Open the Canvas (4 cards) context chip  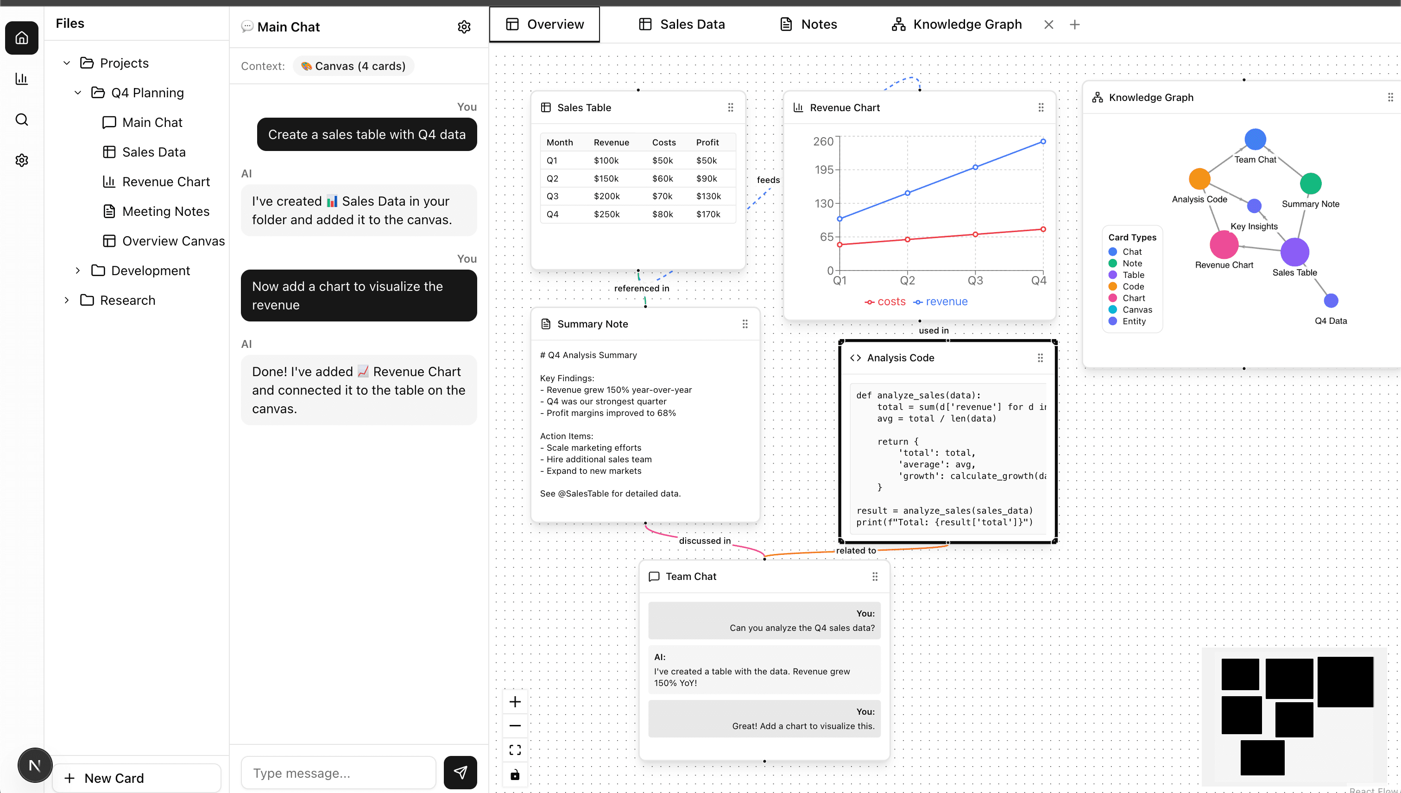pos(353,65)
